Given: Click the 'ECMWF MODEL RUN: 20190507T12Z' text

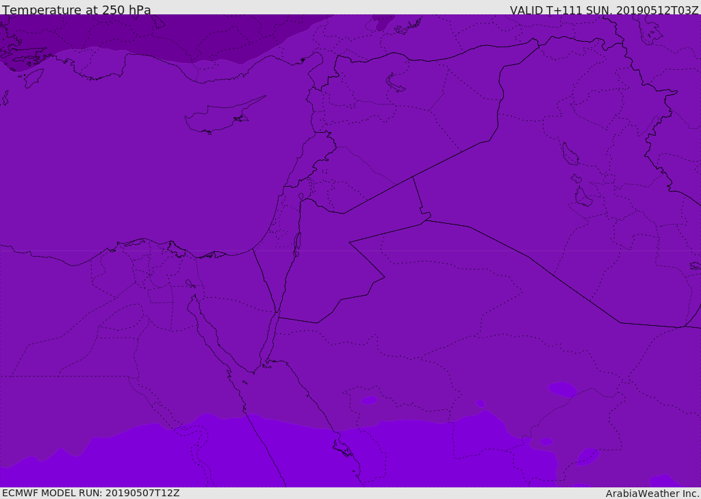Looking at the screenshot, I should [91, 493].
